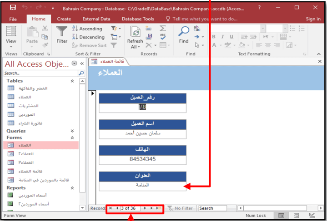Go to the first record
Image resolution: width=327 pixels, height=221 pixels.
point(111,208)
